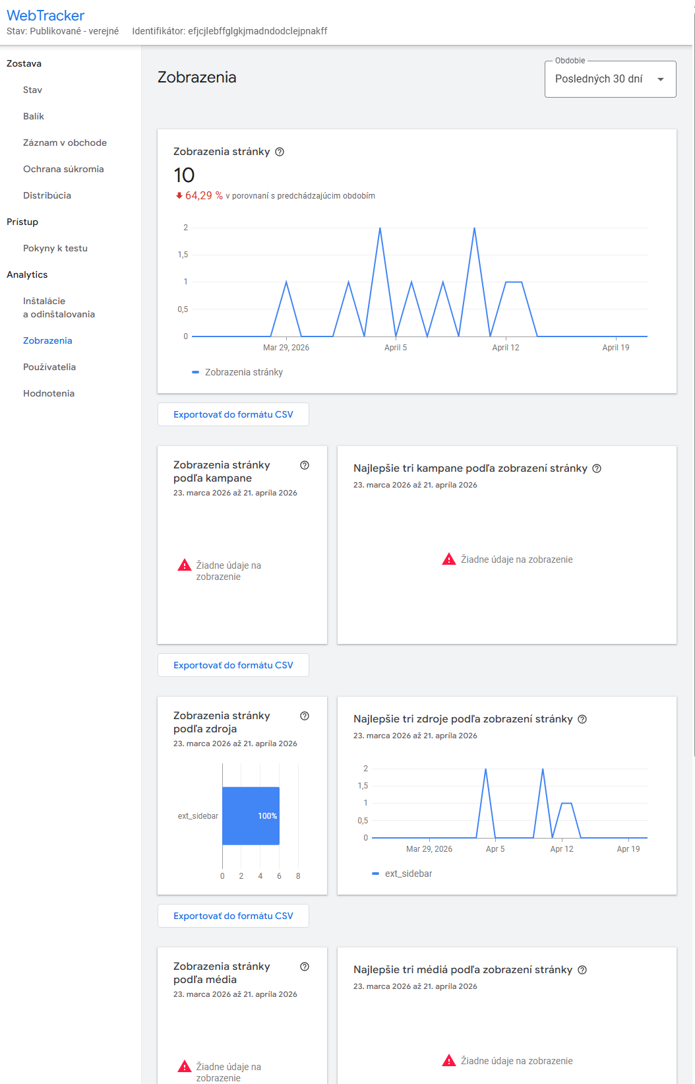Viewport: 695px width, 1084px height.
Task: Click the Analytics section heading
Action: click(x=27, y=274)
